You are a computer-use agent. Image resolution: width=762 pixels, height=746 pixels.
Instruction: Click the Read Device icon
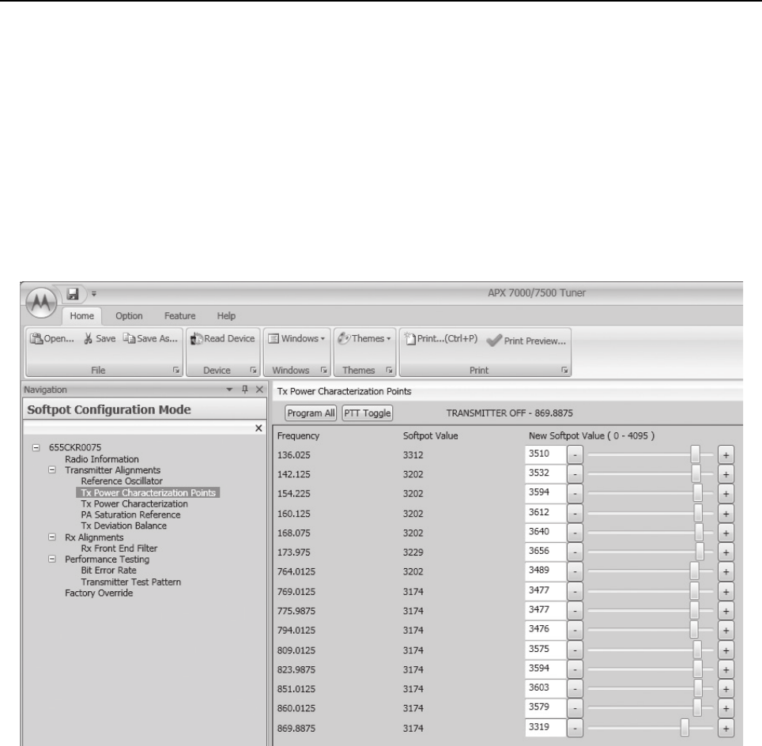point(196,339)
